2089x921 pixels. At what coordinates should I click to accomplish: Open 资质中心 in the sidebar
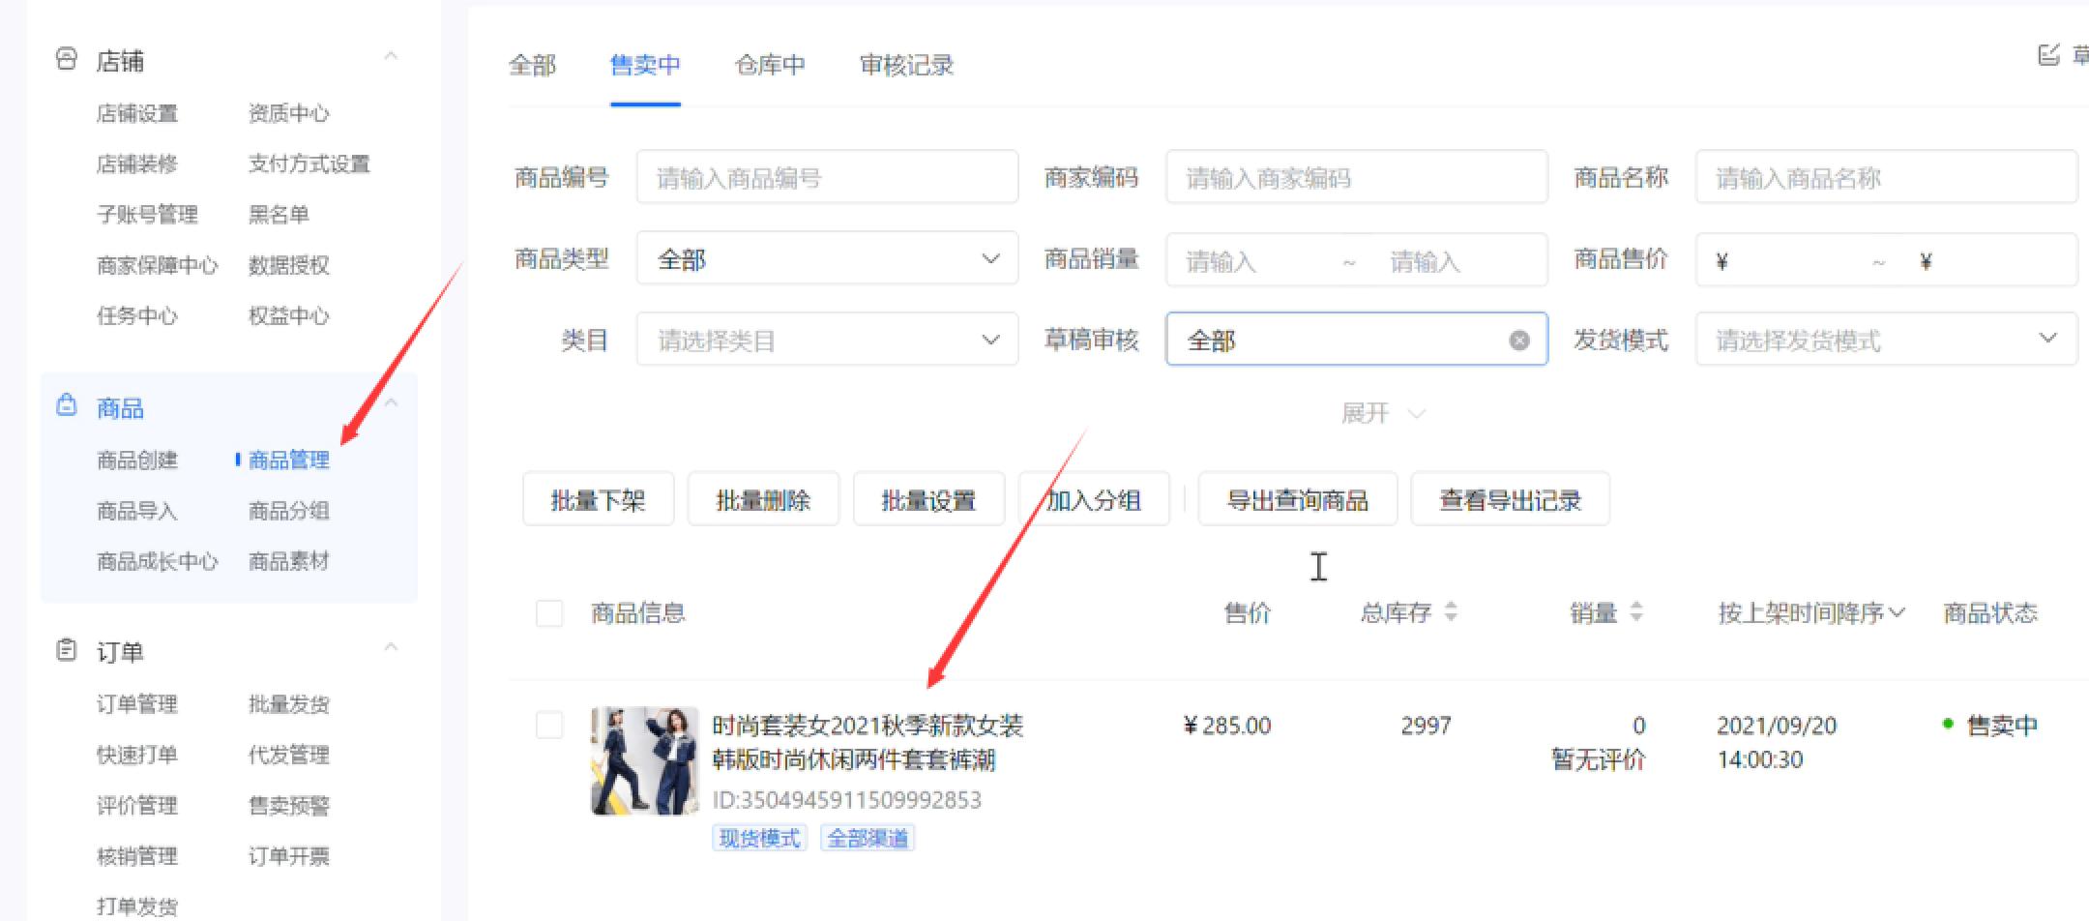click(x=289, y=113)
